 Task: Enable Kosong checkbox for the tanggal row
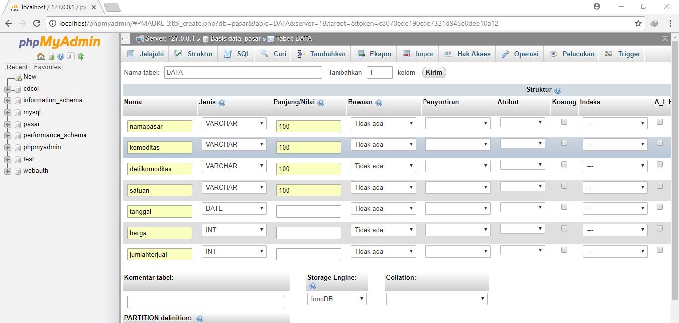pyautogui.click(x=564, y=207)
